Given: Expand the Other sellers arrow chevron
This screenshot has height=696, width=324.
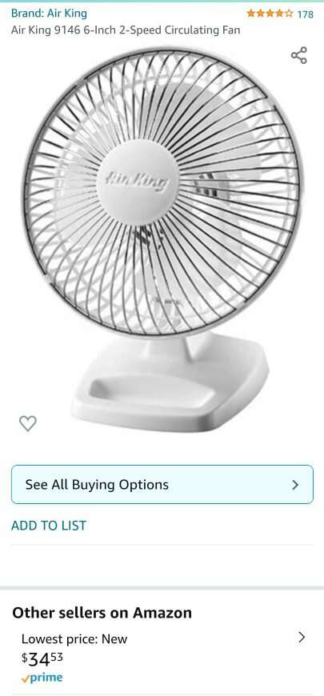Looking at the screenshot, I should (x=302, y=638).
